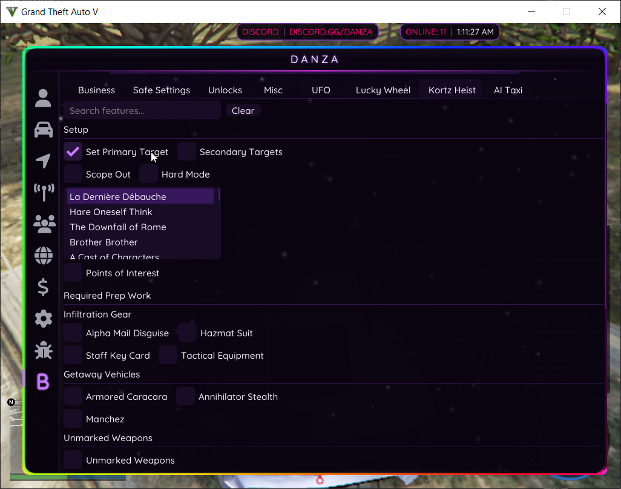621x489 pixels.
Task: Select the purple B sidebar icon
Action: click(x=43, y=382)
